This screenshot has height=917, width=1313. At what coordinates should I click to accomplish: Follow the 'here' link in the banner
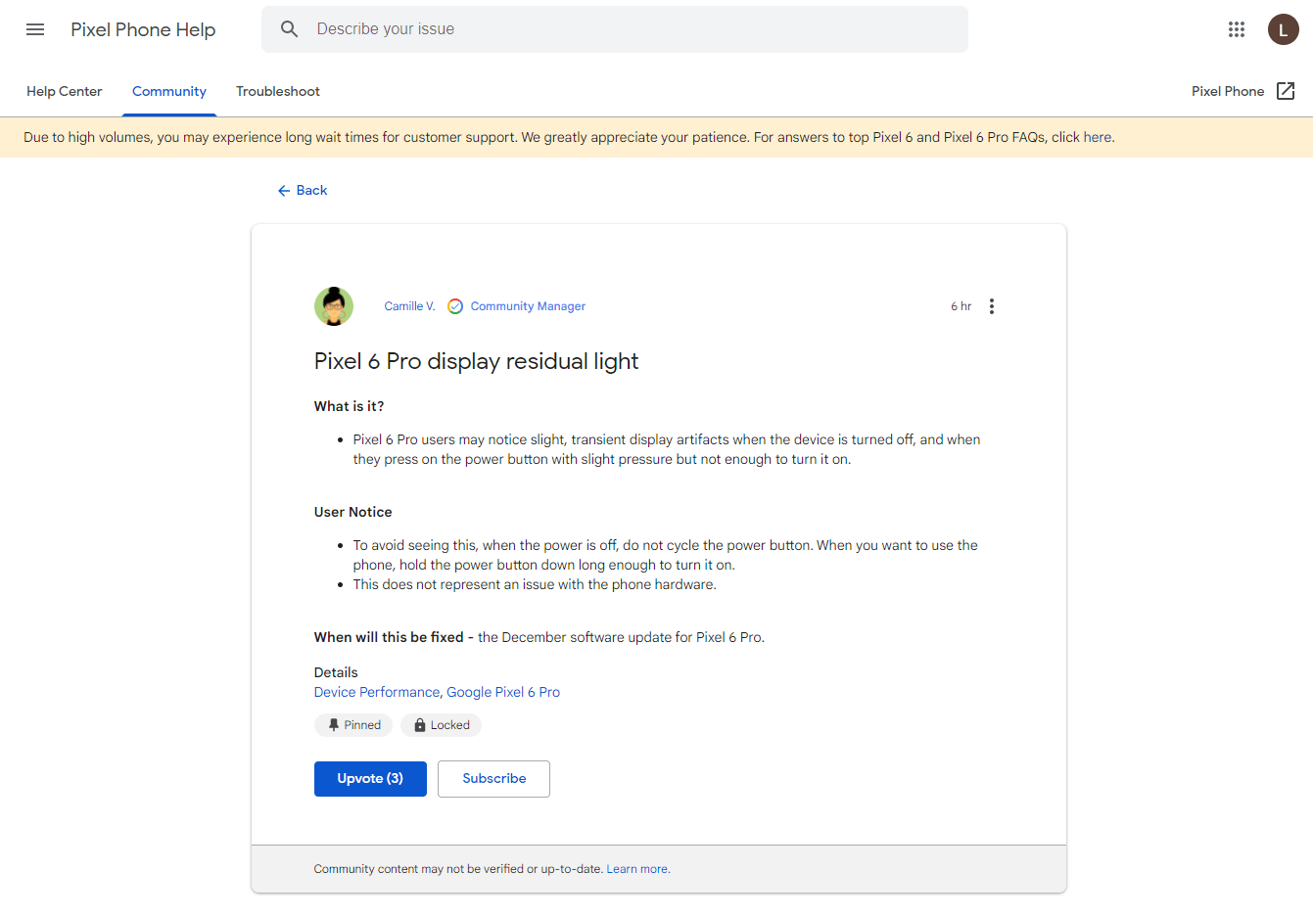[1097, 137]
